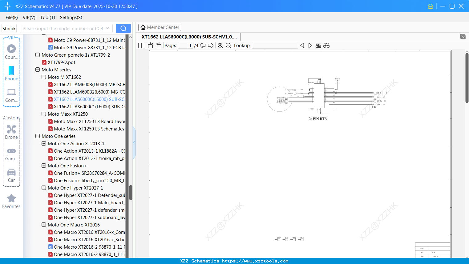Open the Course section in sidebar
This screenshot has height=264, width=469.
(x=11, y=52)
